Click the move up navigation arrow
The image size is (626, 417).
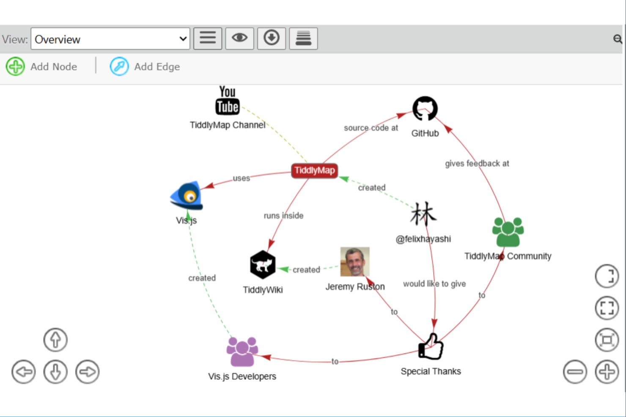click(55, 340)
